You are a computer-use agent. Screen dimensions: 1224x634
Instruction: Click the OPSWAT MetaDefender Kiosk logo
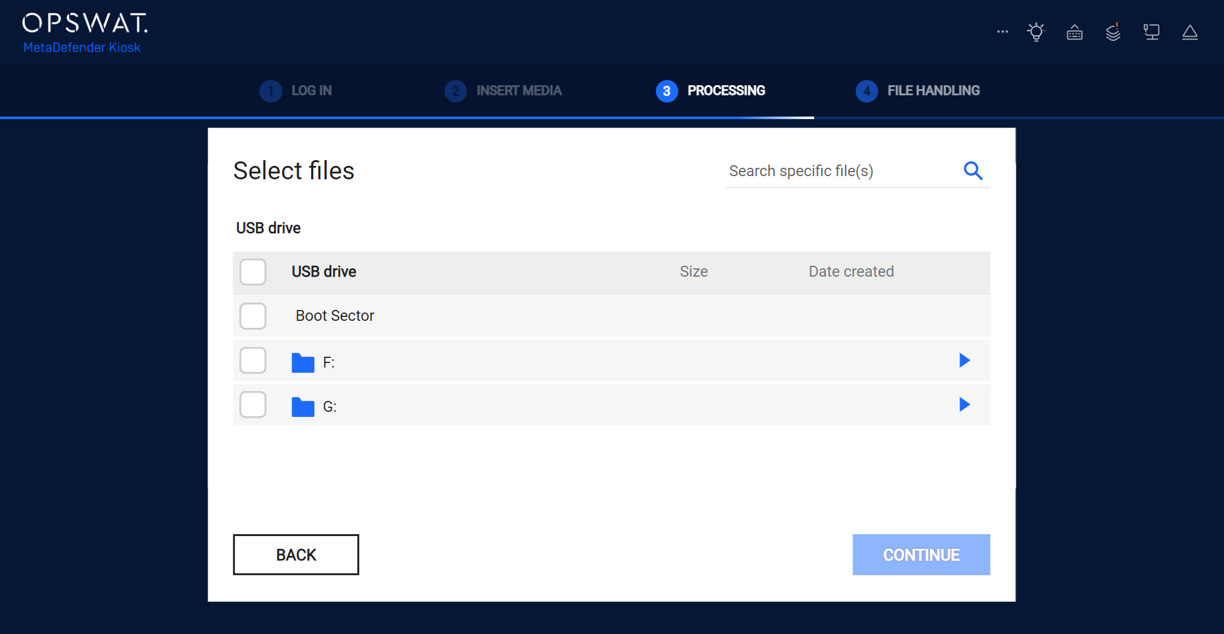pyautogui.click(x=85, y=33)
